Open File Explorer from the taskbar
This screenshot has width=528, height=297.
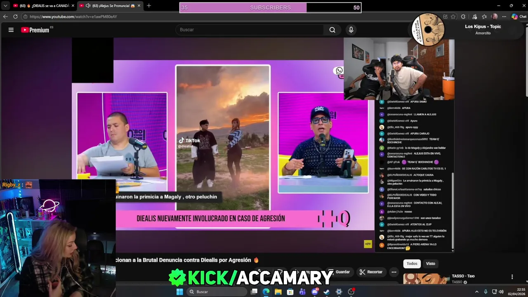278,292
